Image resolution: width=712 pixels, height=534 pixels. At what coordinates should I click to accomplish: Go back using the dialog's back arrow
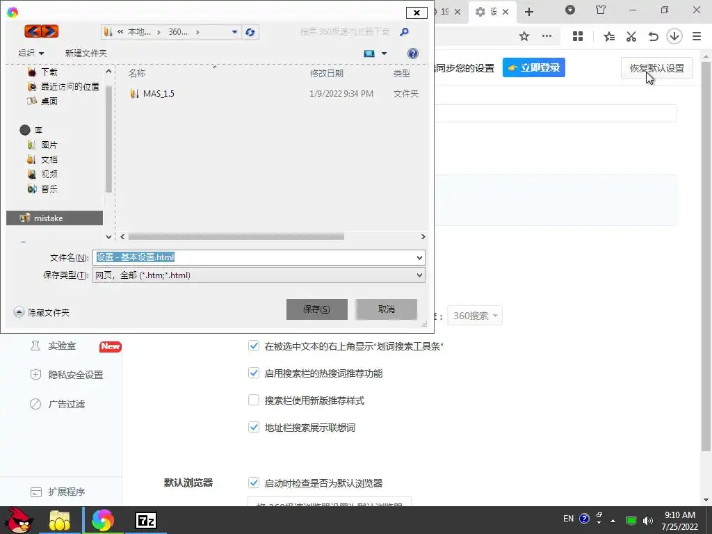[33, 31]
